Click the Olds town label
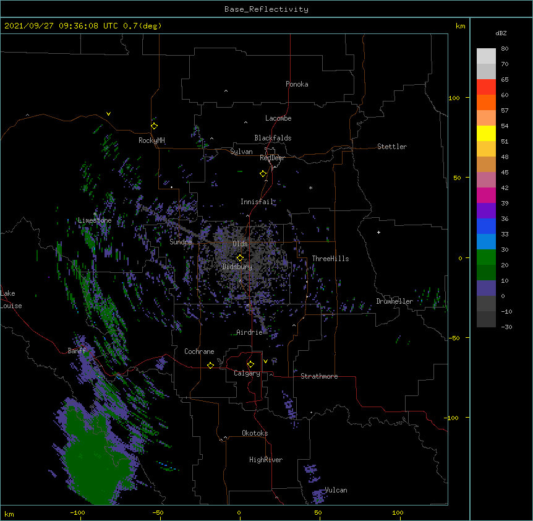 click(240, 244)
